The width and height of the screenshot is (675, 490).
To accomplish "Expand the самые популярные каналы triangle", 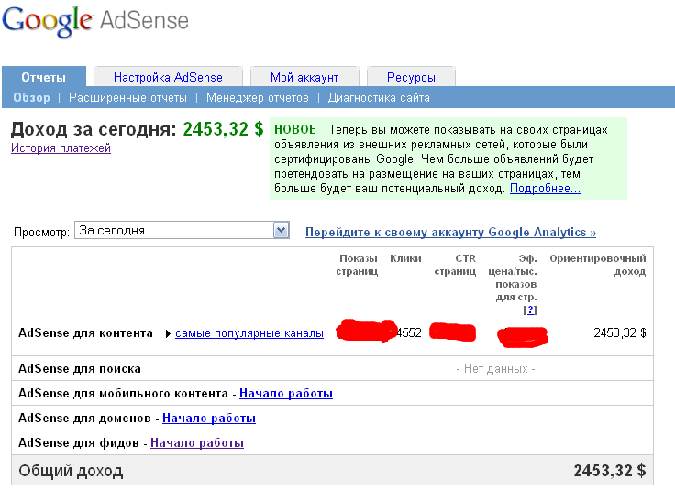I will coord(168,333).
